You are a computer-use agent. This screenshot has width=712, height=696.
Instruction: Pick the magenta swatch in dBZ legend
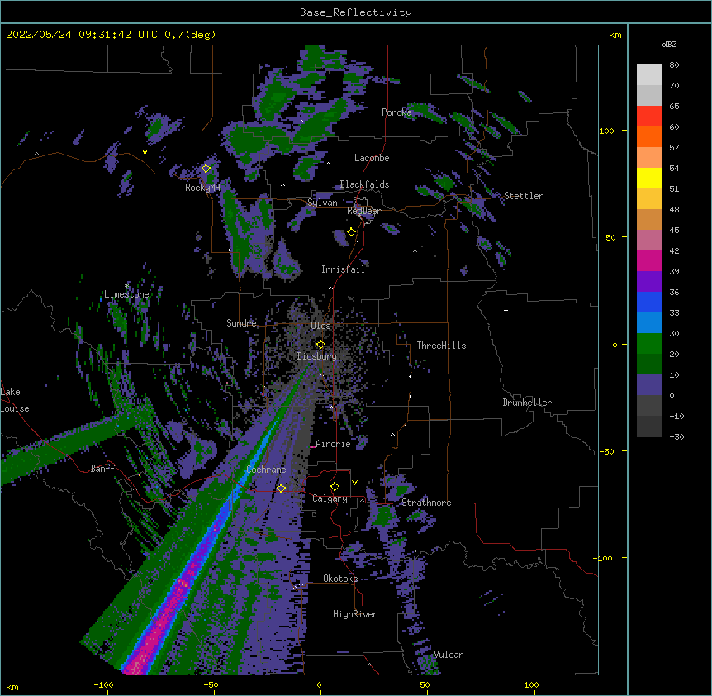tap(649, 260)
